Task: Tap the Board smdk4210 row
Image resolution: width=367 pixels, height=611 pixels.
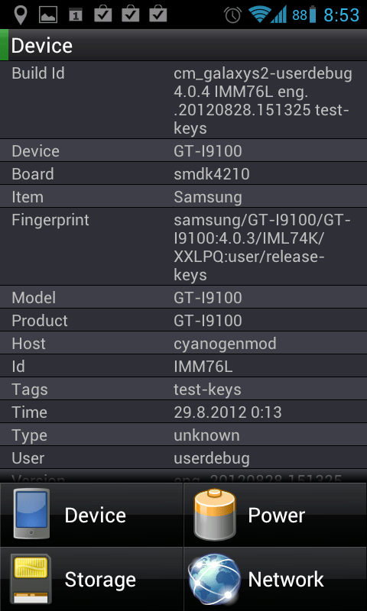Action: (x=183, y=173)
